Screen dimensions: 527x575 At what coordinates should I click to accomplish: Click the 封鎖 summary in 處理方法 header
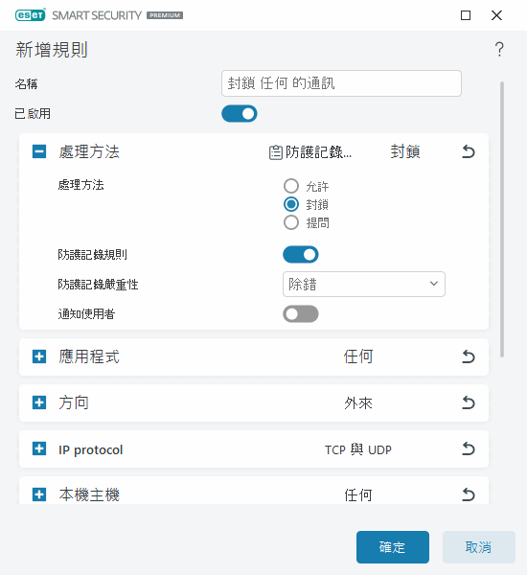click(405, 151)
